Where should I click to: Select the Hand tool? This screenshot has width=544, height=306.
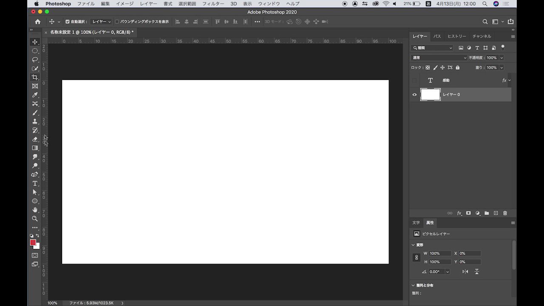pos(35,210)
